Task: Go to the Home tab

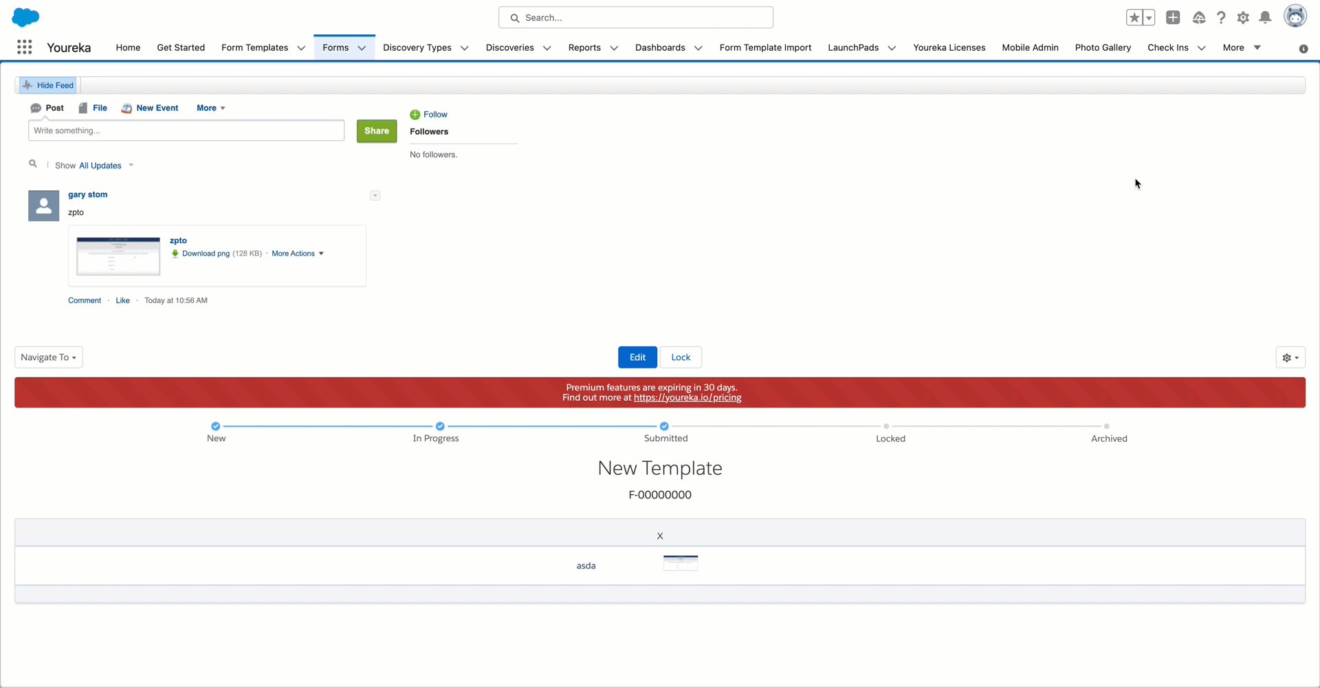Action: (128, 47)
